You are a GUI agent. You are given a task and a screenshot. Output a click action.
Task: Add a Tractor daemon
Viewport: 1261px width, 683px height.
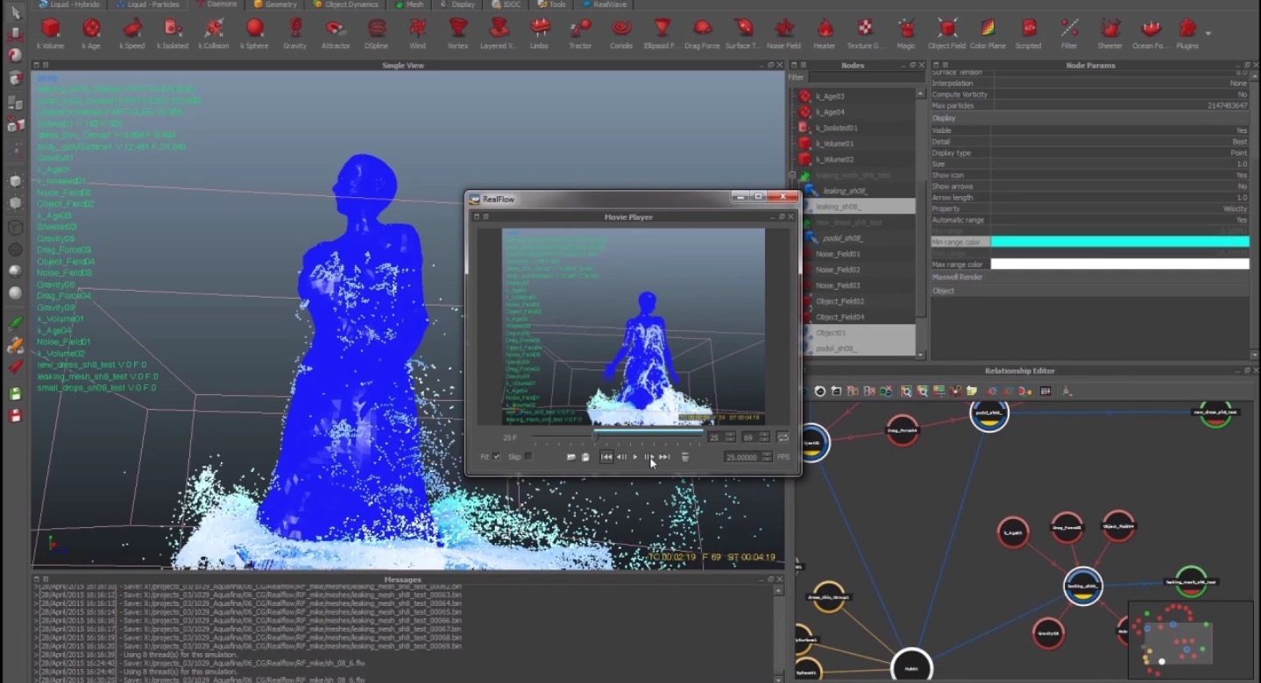580,33
